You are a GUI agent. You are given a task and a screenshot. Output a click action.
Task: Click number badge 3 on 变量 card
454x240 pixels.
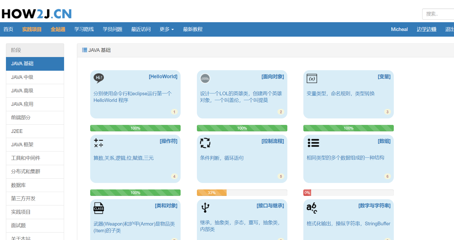pos(387,112)
